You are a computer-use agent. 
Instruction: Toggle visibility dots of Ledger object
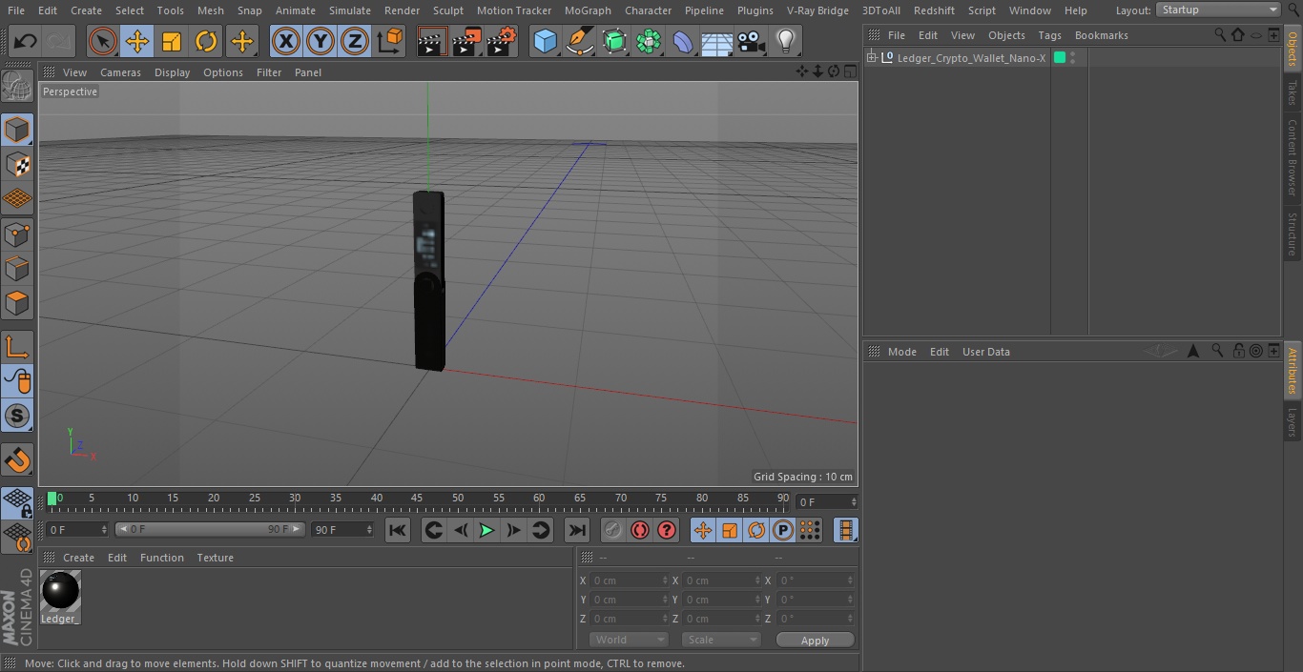click(1073, 58)
